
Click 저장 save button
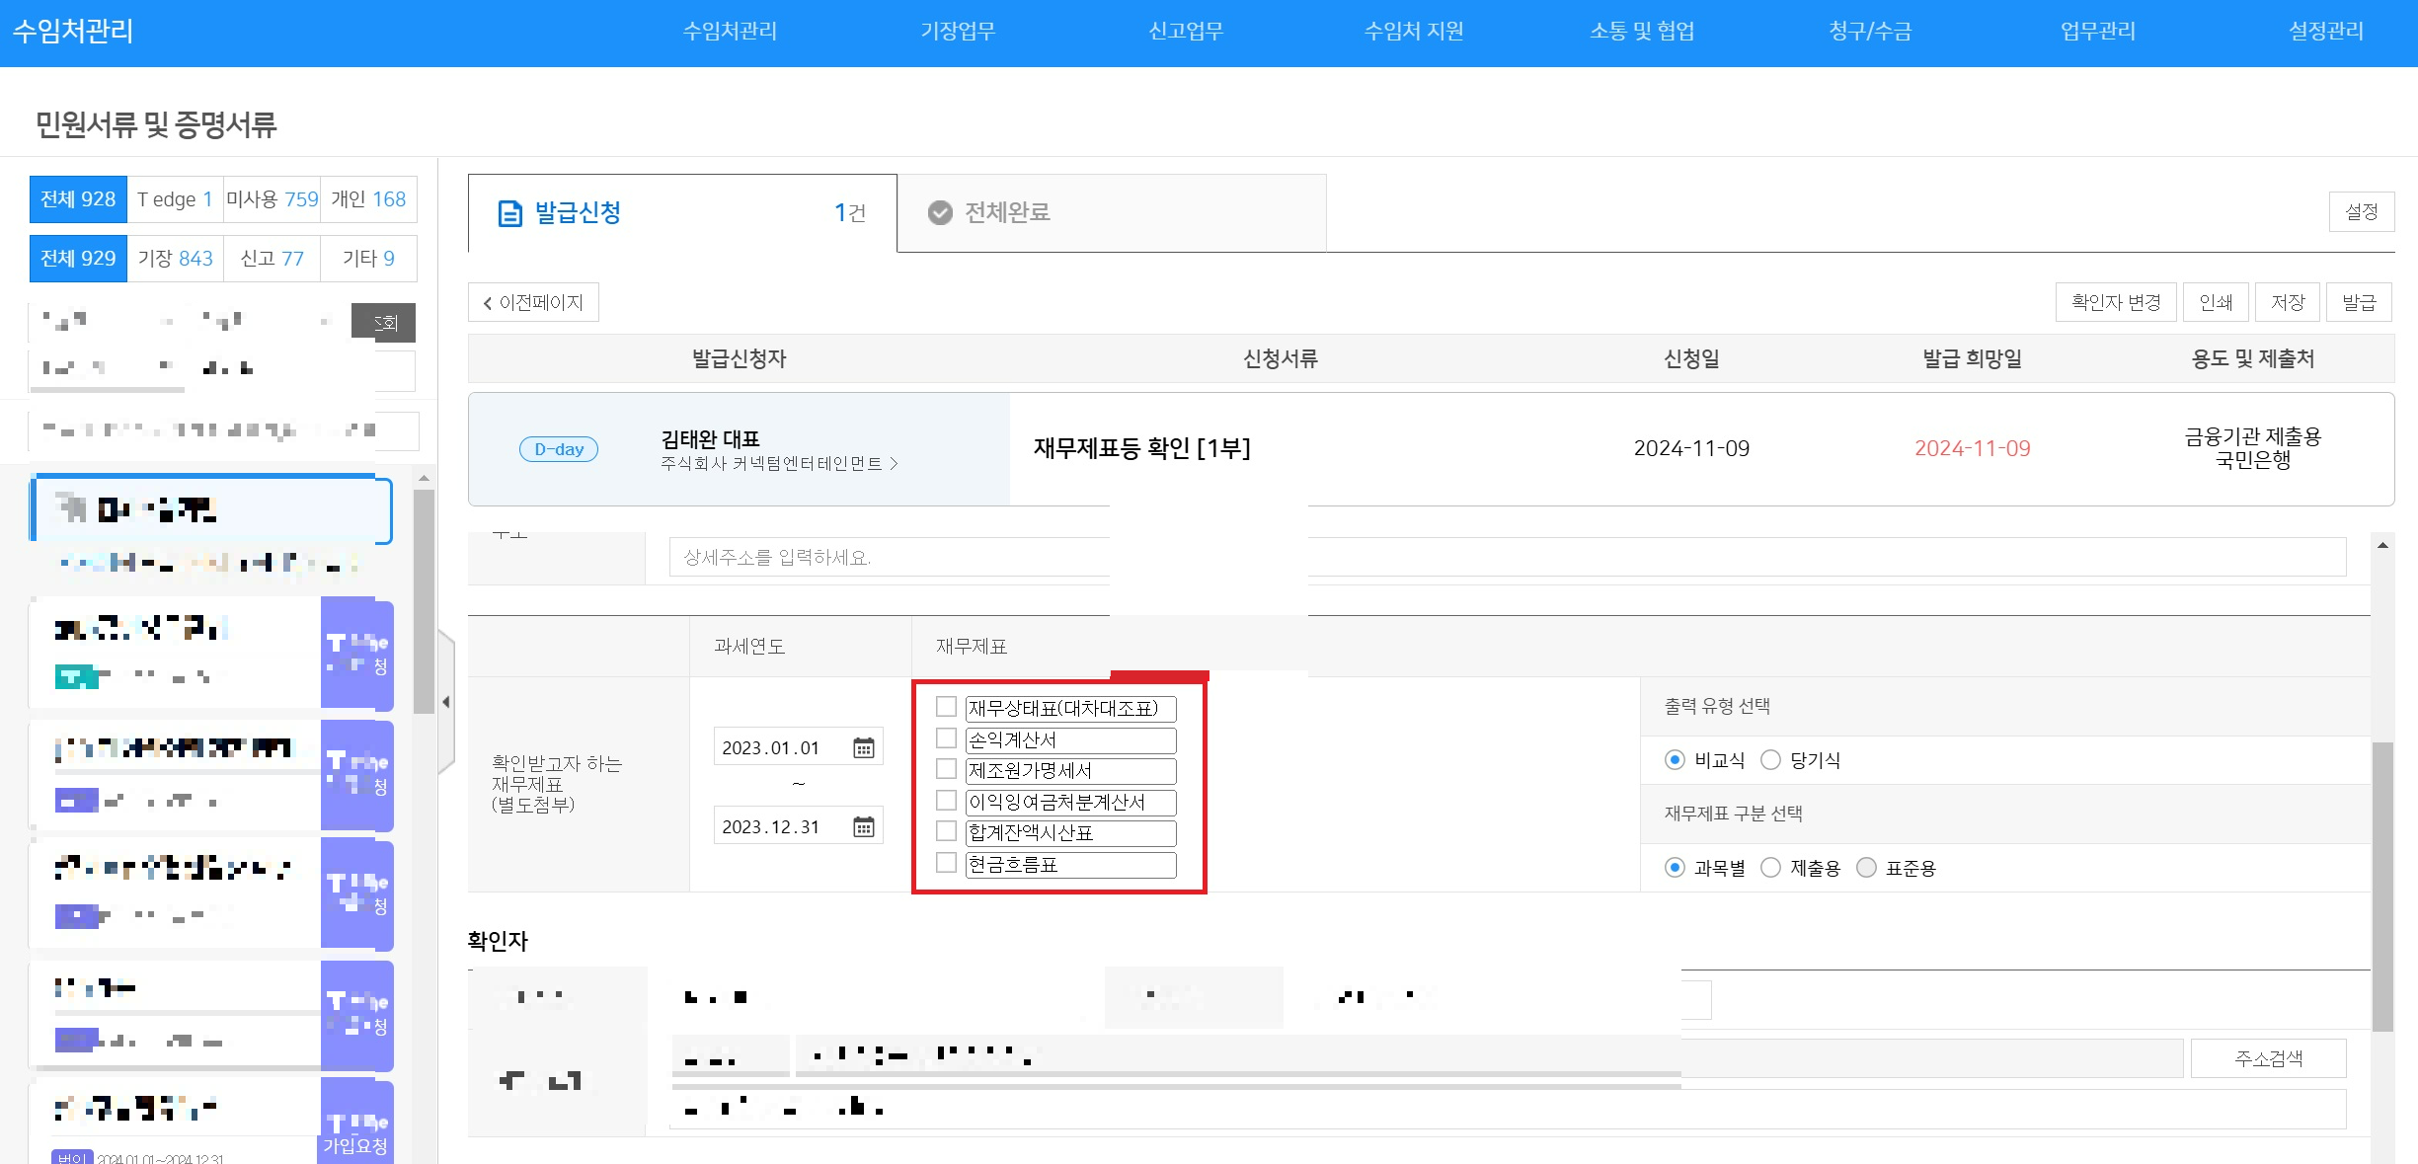tap(2288, 303)
